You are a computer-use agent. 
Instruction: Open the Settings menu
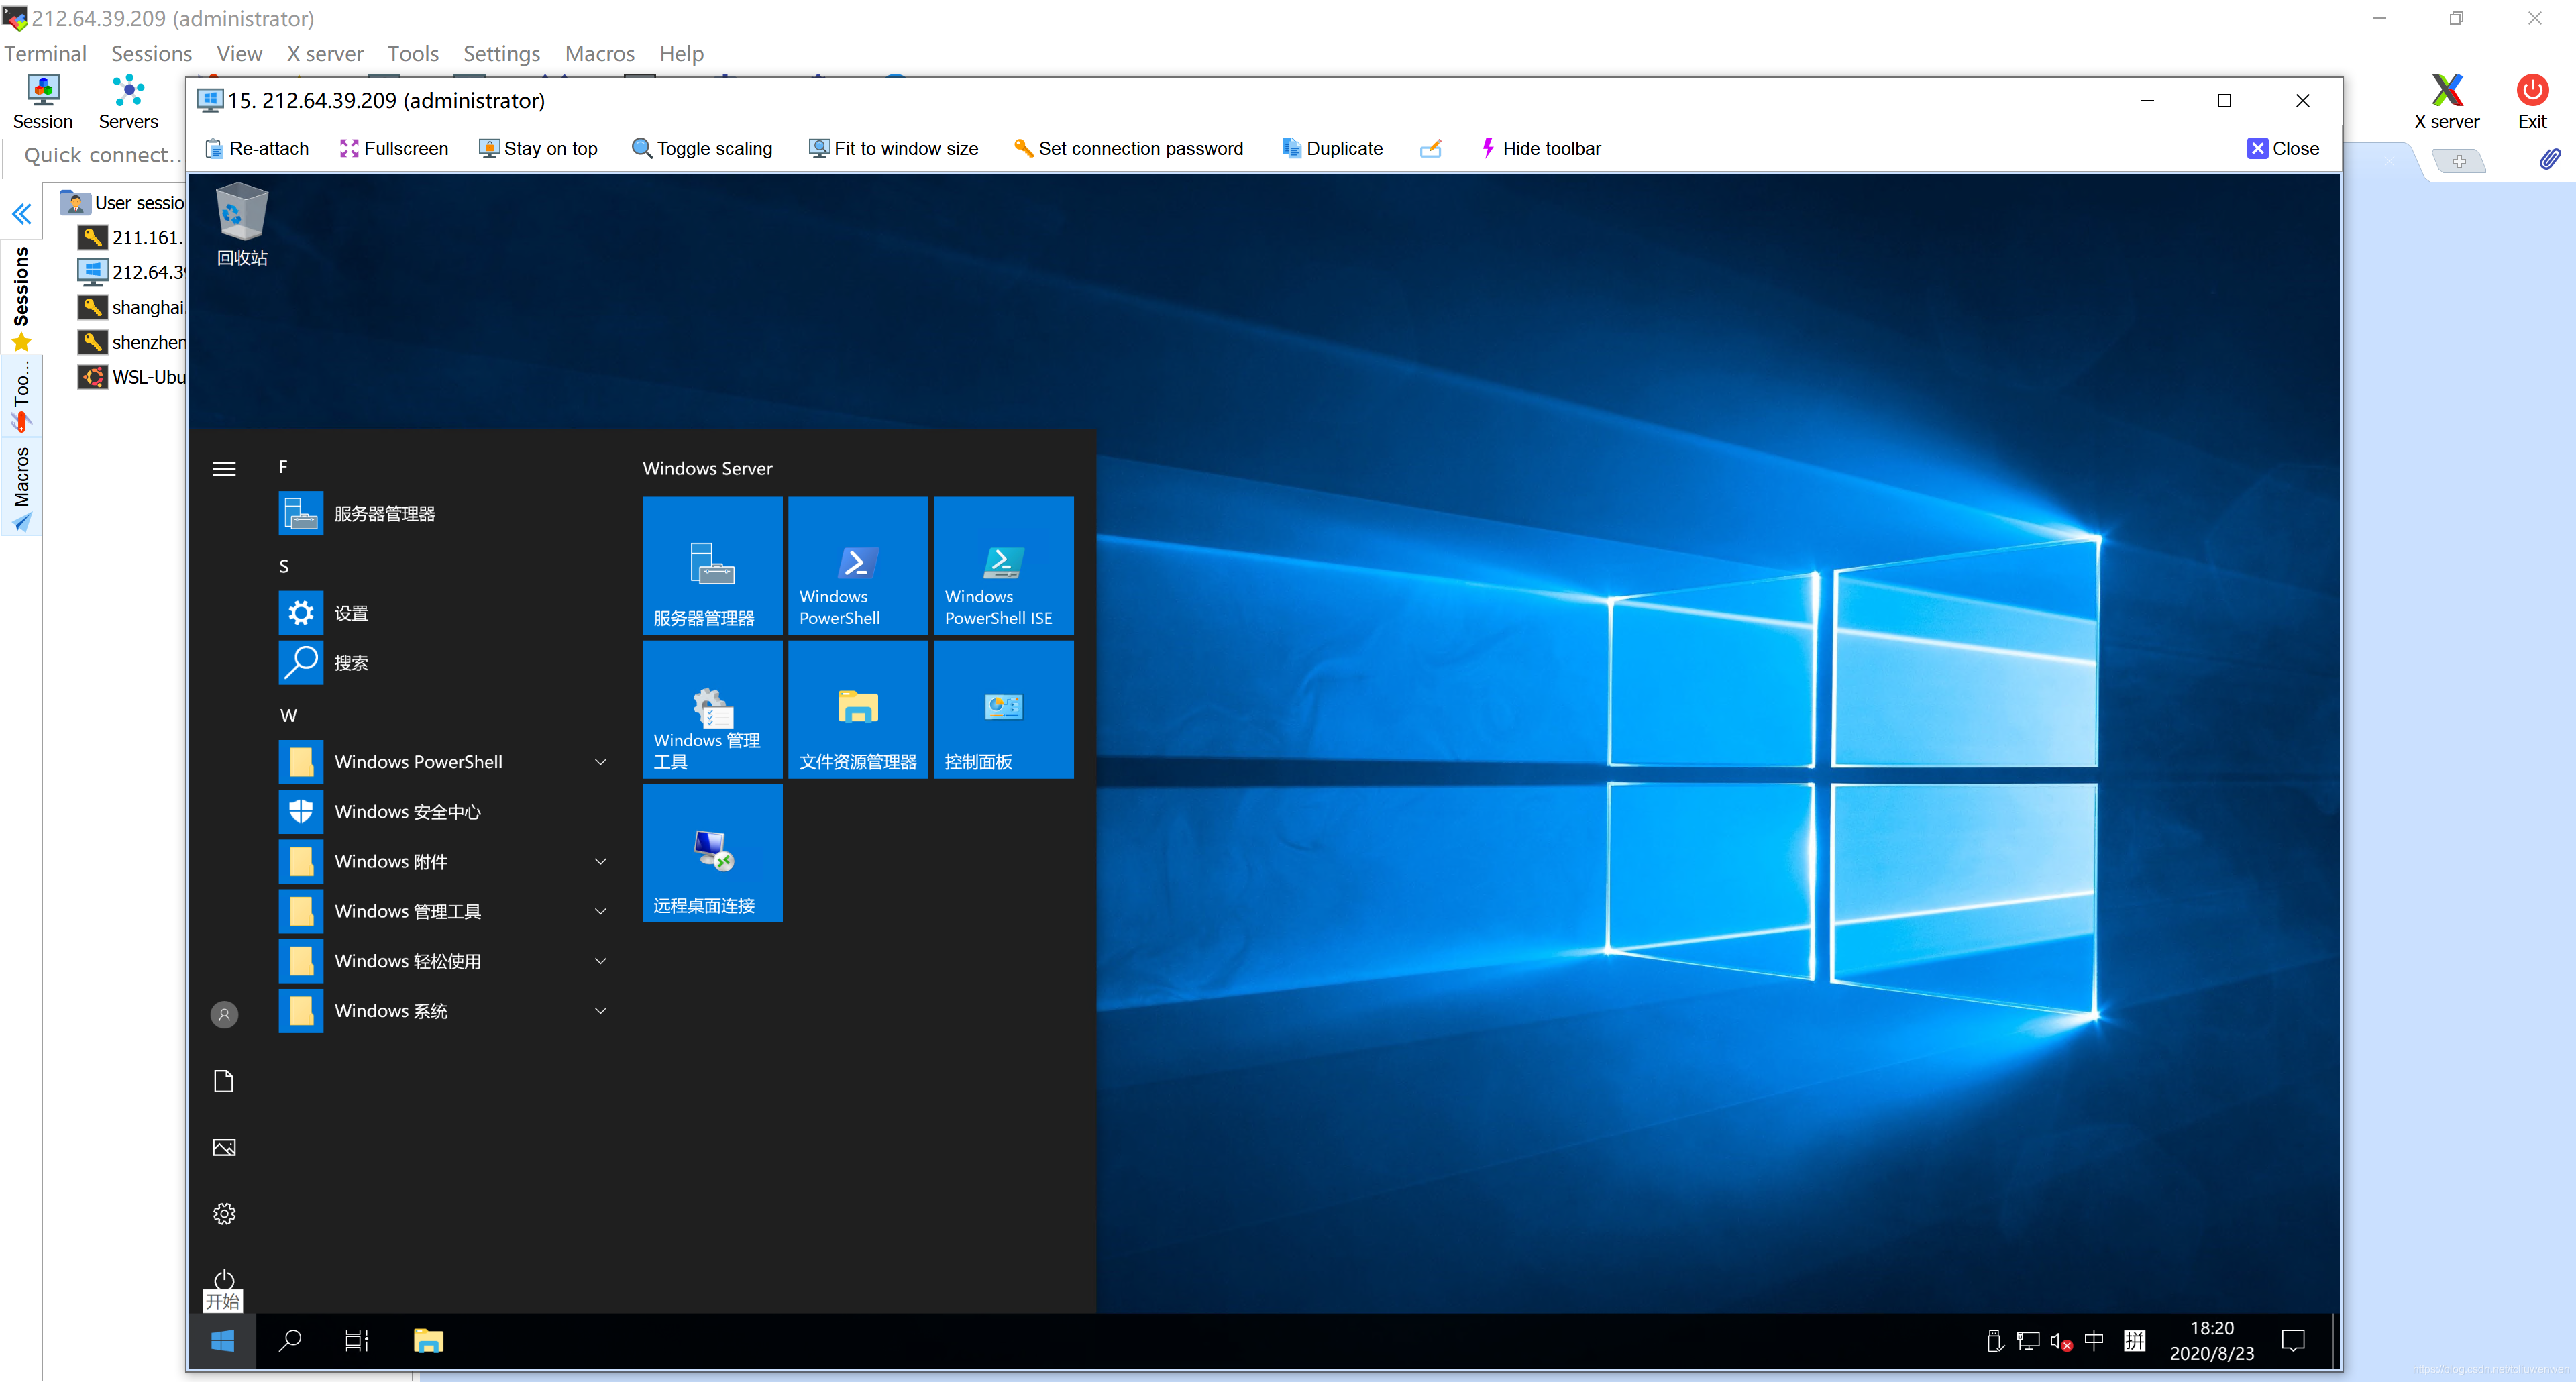coord(501,53)
